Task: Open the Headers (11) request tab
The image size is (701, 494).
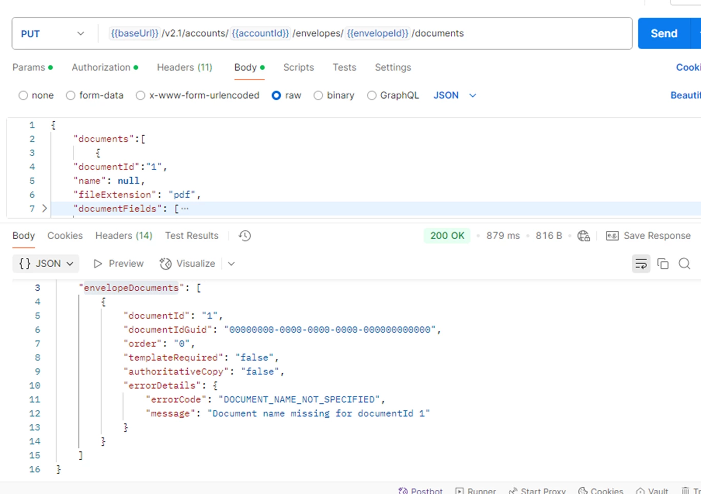Action: 184,67
